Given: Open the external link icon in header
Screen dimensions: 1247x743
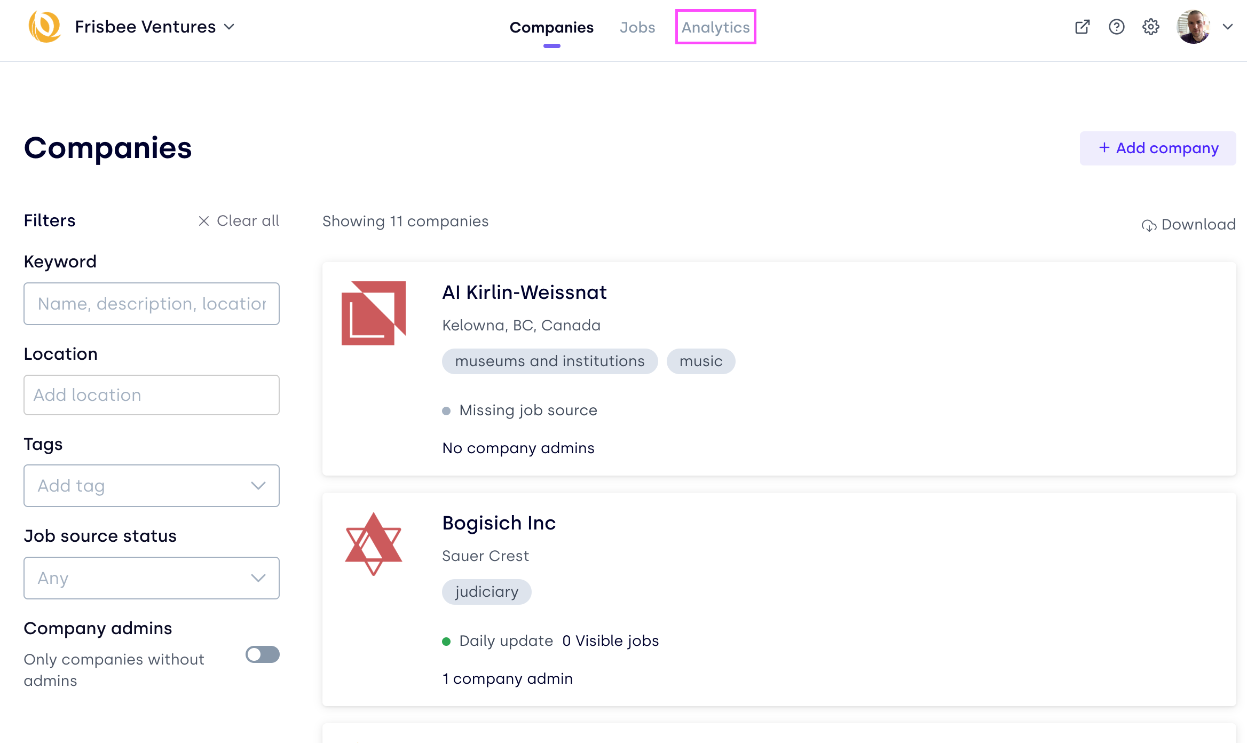Looking at the screenshot, I should click(x=1082, y=27).
